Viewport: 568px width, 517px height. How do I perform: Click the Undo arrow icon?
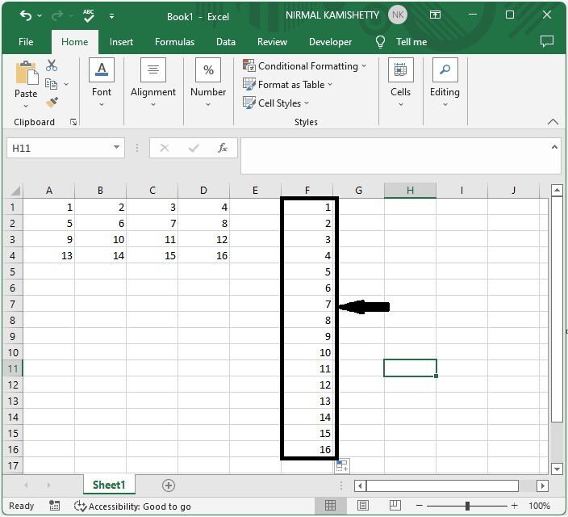[x=26, y=15]
